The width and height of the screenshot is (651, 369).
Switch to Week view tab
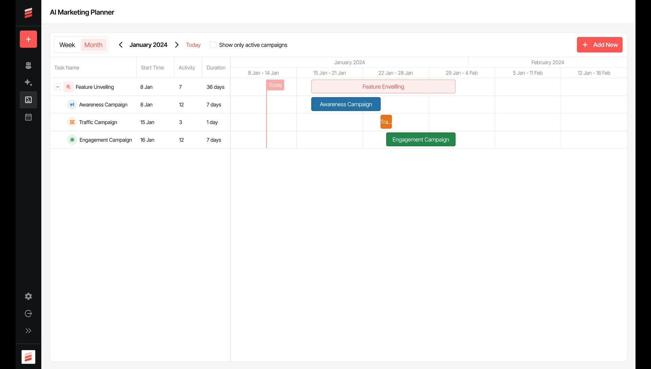coord(67,45)
